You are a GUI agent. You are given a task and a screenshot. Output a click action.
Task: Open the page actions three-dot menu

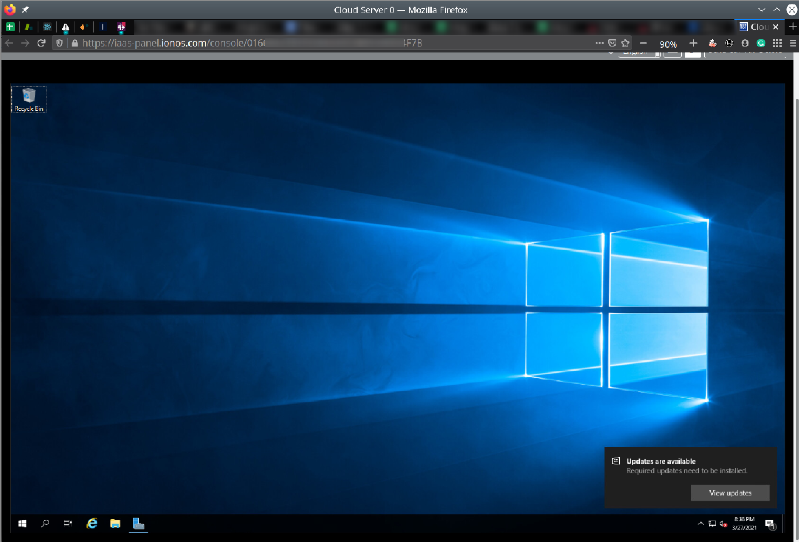(599, 43)
